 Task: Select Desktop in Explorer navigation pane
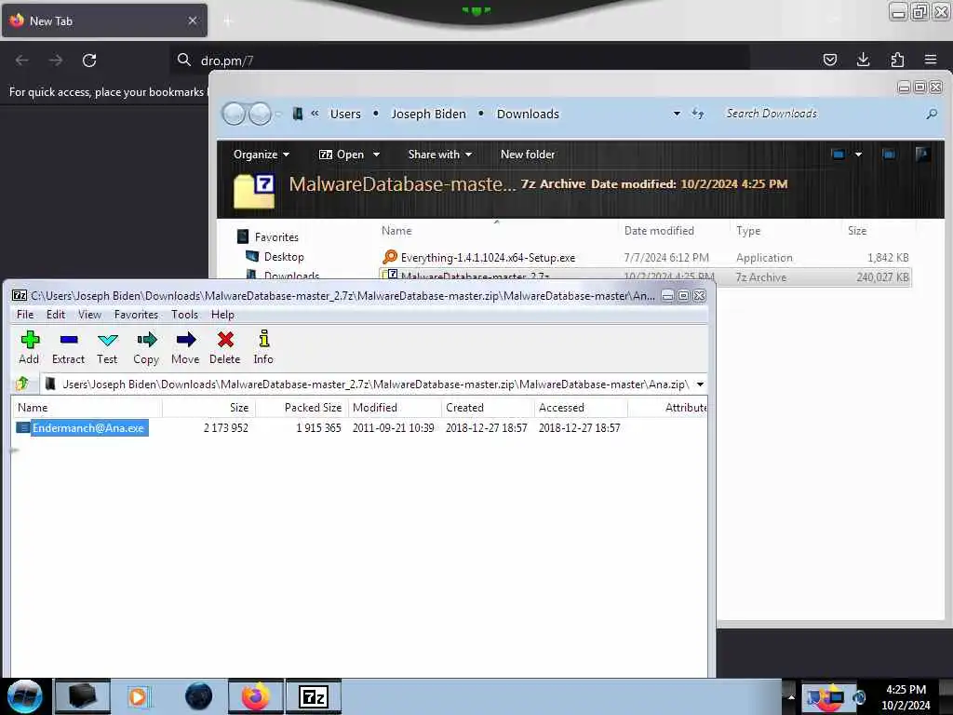point(284,257)
